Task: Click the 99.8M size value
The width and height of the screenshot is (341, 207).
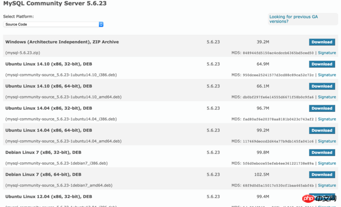Action: pos(263,153)
